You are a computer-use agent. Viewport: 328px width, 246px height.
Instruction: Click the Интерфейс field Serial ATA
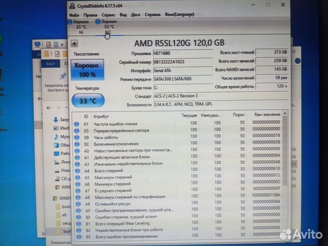(x=183, y=71)
